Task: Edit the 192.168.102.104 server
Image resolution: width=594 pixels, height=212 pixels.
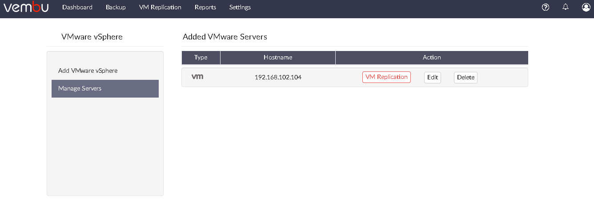Action: (x=433, y=77)
